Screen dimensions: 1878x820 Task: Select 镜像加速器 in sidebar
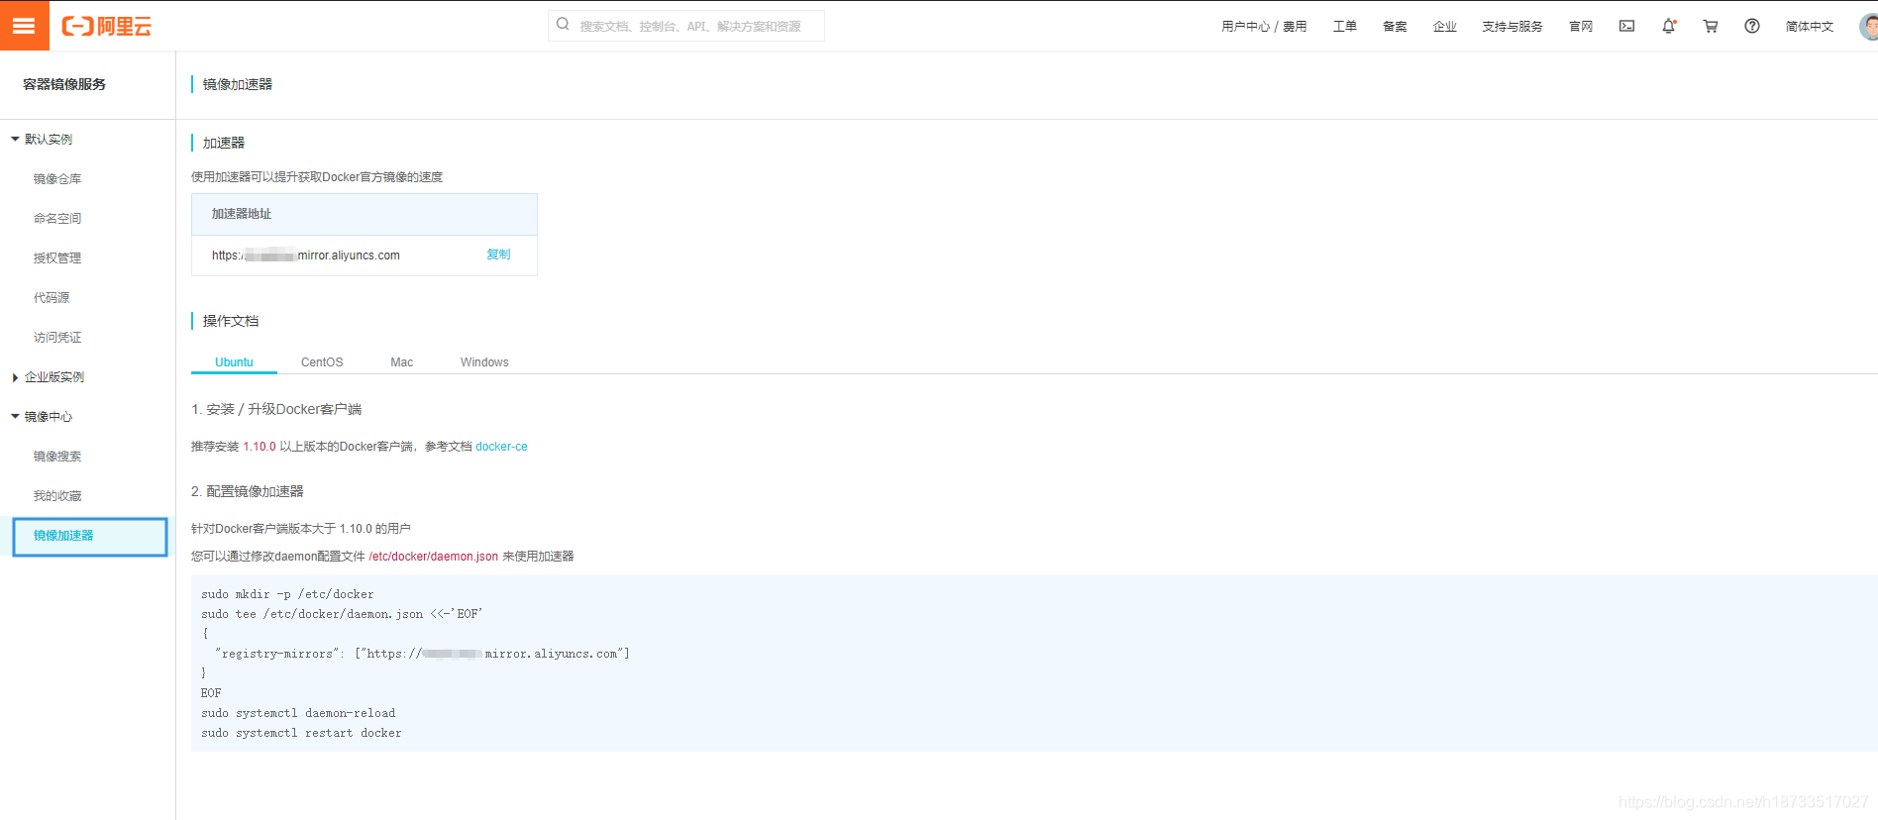click(x=90, y=537)
